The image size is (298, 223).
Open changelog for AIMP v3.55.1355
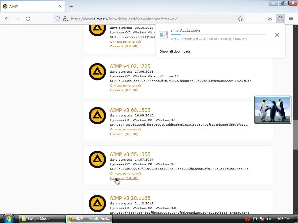coord(125,174)
